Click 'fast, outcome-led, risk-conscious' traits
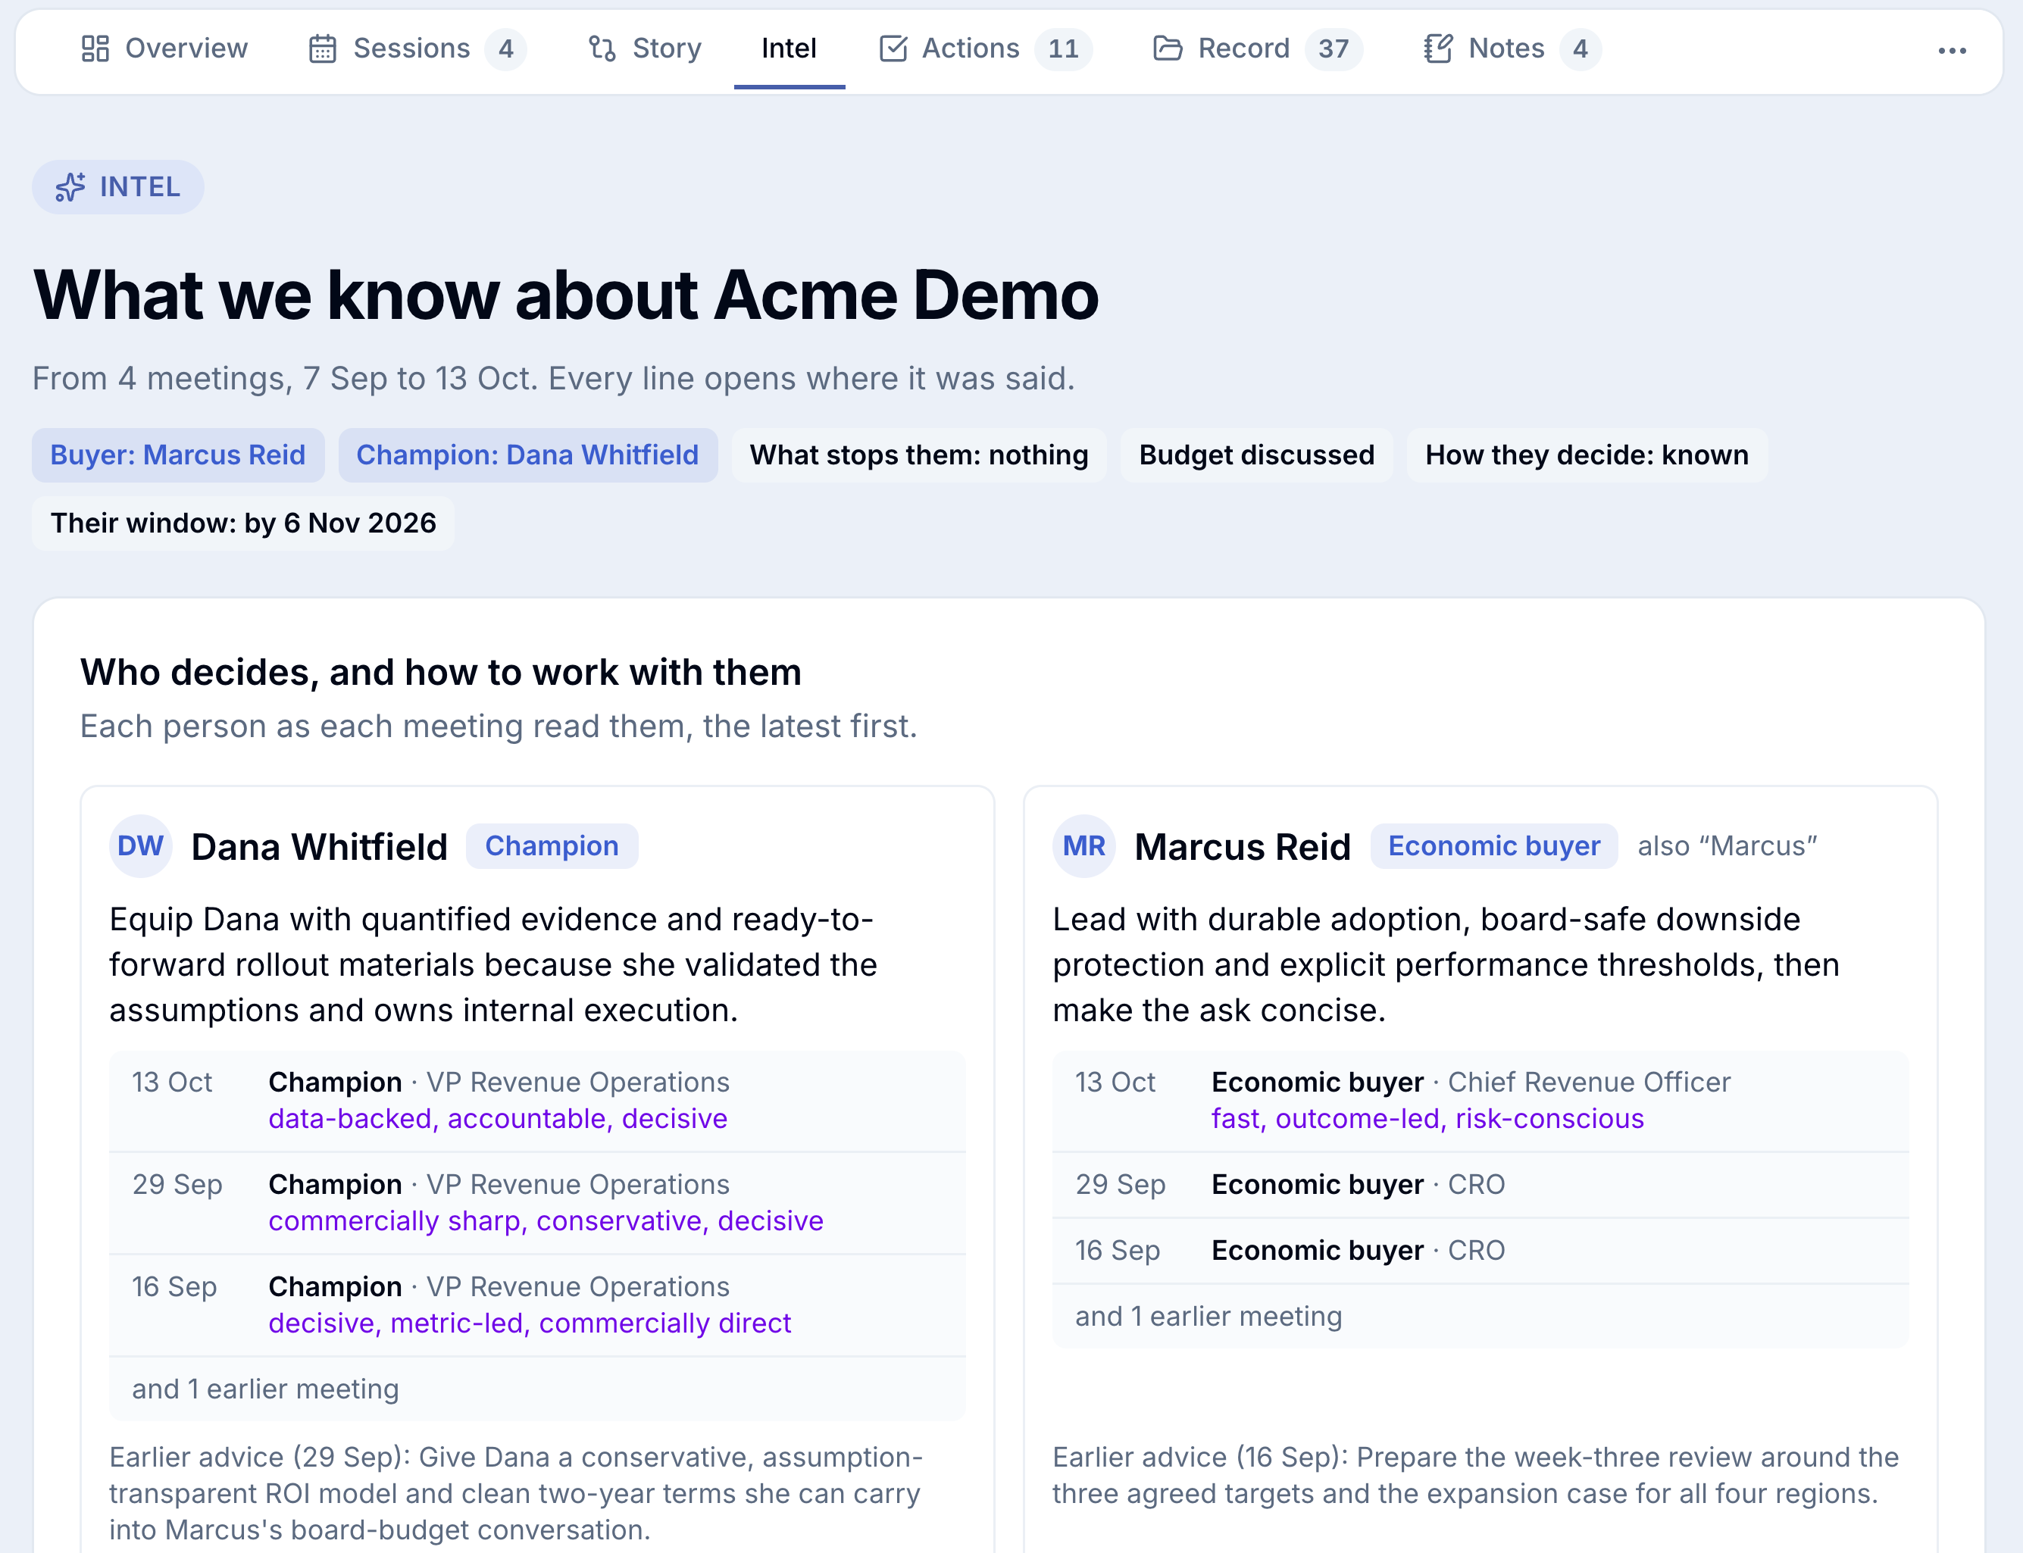2023x1553 pixels. click(1427, 1118)
